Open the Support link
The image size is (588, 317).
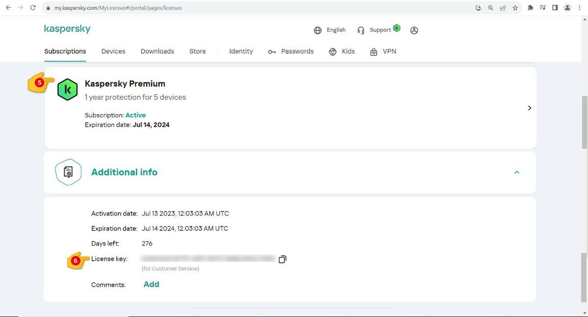(x=380, y=30)
